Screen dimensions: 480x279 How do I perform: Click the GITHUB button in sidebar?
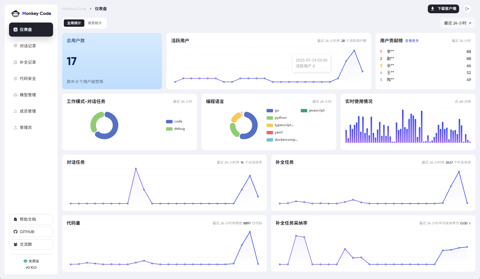[x=31, y=232]
